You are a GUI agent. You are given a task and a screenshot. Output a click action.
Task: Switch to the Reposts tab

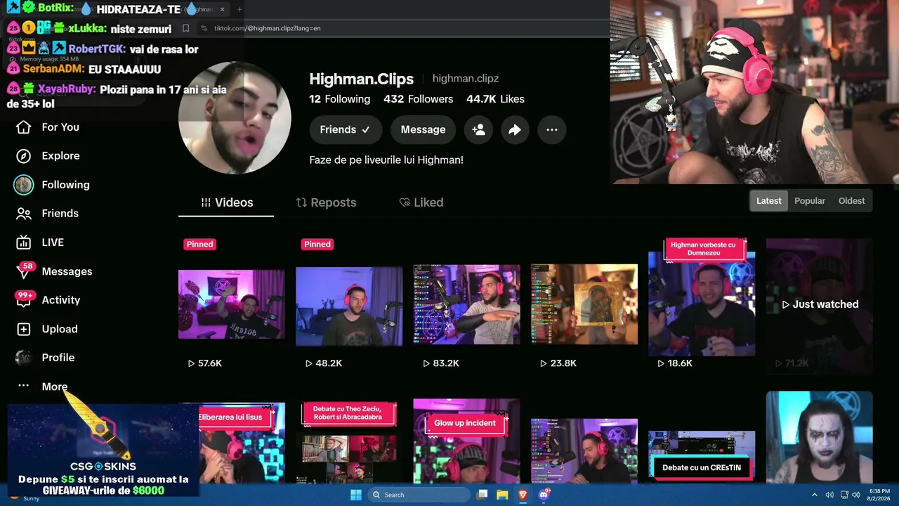tap(326, 202)
